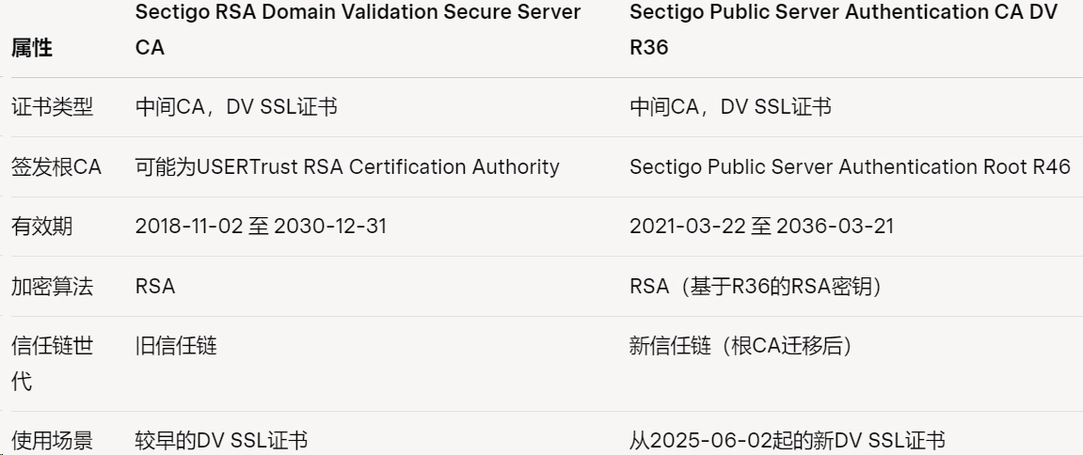
Task: Click the 从2025-06-02起的新DV SSL证书 cell
Action: [x=787, y=440]
